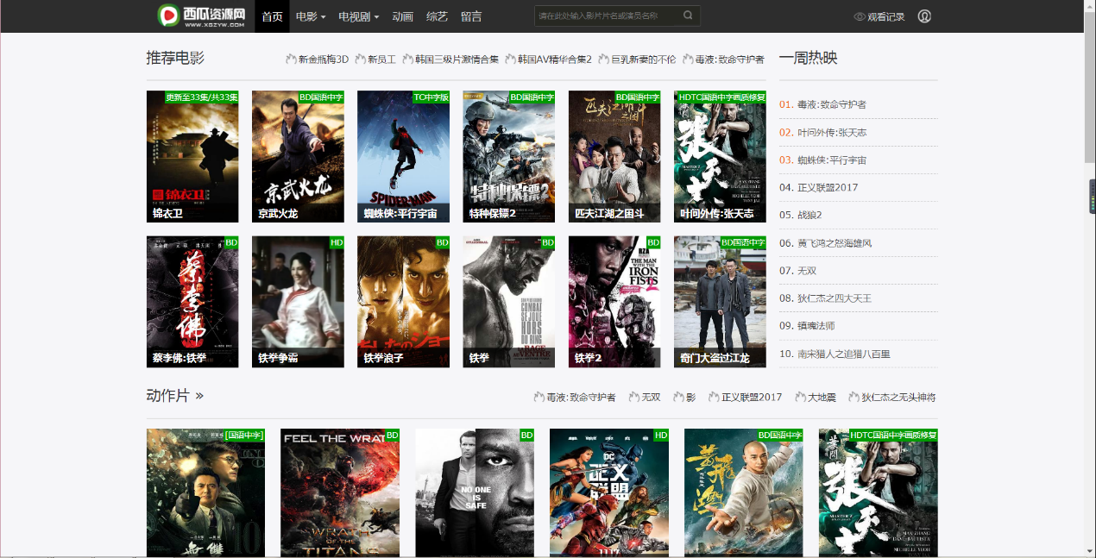
Task: Open the 锦衣卫 movie poster
Action: [x=192, y=156]
